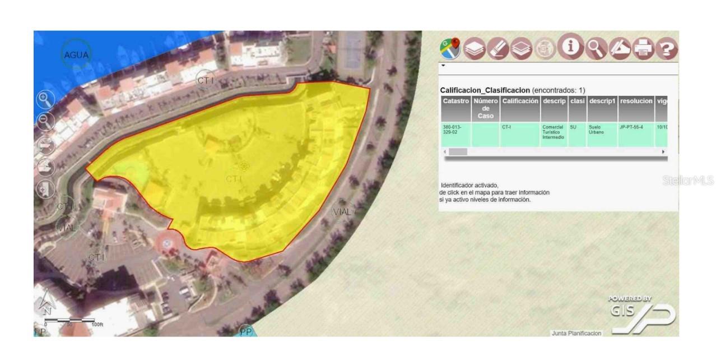Click the 'Powered by GIS' JP logo
This screenshot has height=360, width=716.
tap(643, 314)
